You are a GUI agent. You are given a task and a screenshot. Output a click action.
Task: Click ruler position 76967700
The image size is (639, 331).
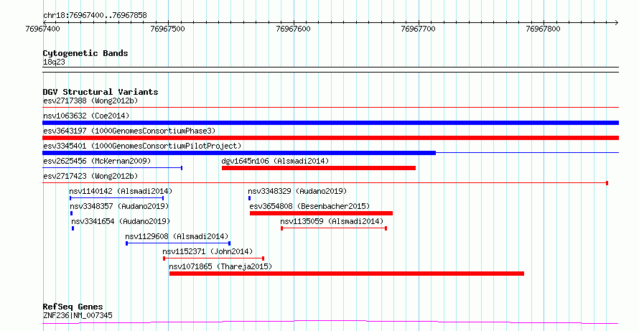point(418,29)
